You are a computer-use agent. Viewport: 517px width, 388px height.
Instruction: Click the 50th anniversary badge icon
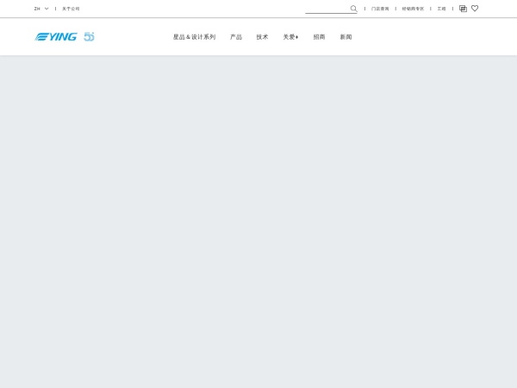(89, 37)
